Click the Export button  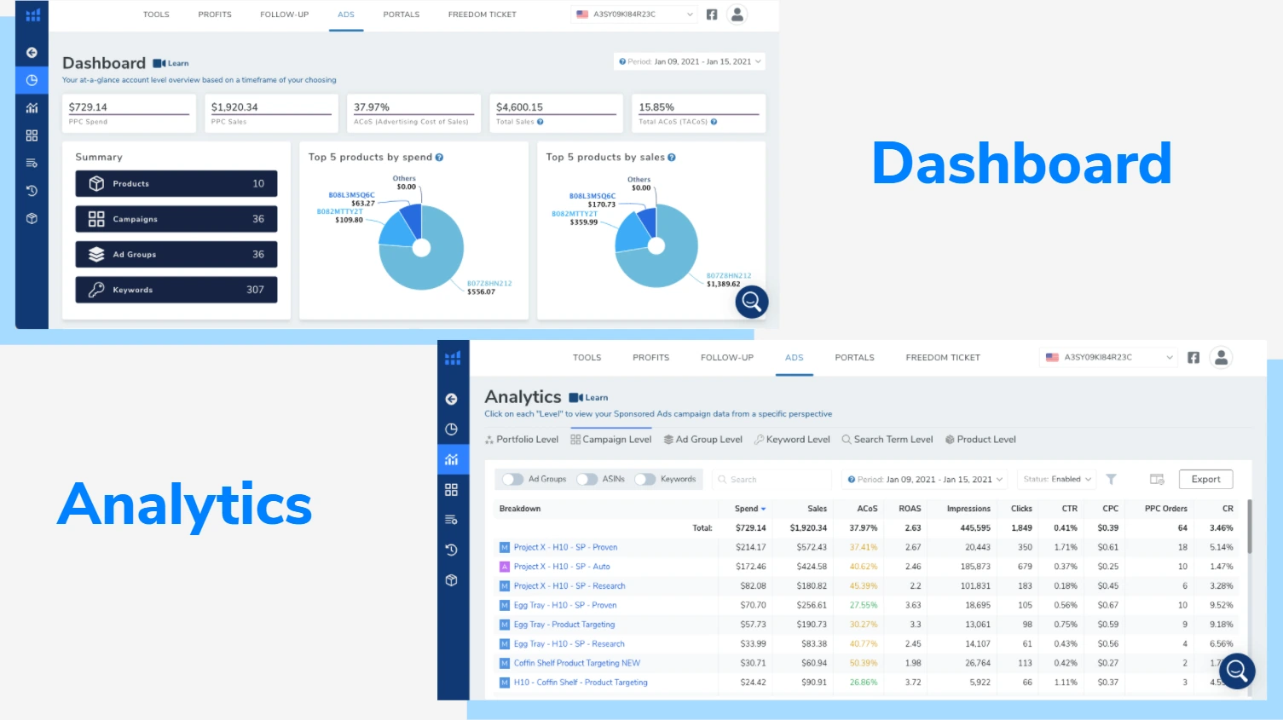[x=1205, y=480]
